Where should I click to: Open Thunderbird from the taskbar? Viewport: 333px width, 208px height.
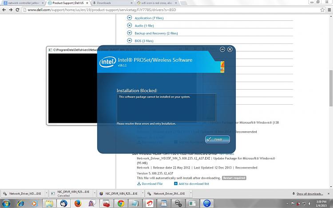[63, 204]
